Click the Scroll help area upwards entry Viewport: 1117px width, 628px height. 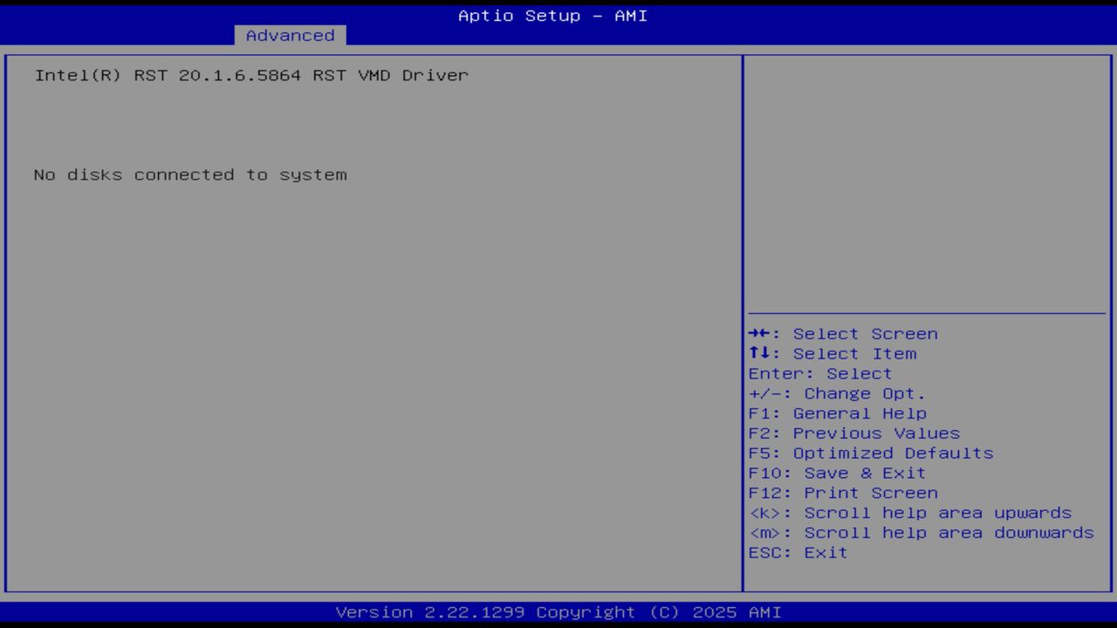[x=910, y=512]
